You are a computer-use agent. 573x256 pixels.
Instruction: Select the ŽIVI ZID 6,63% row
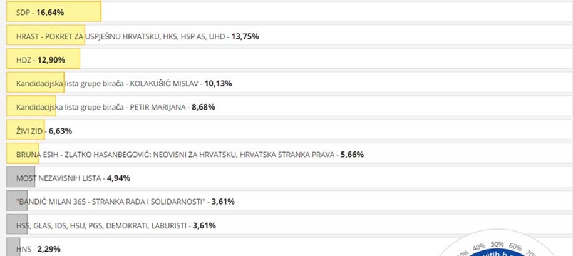[289, 130]
